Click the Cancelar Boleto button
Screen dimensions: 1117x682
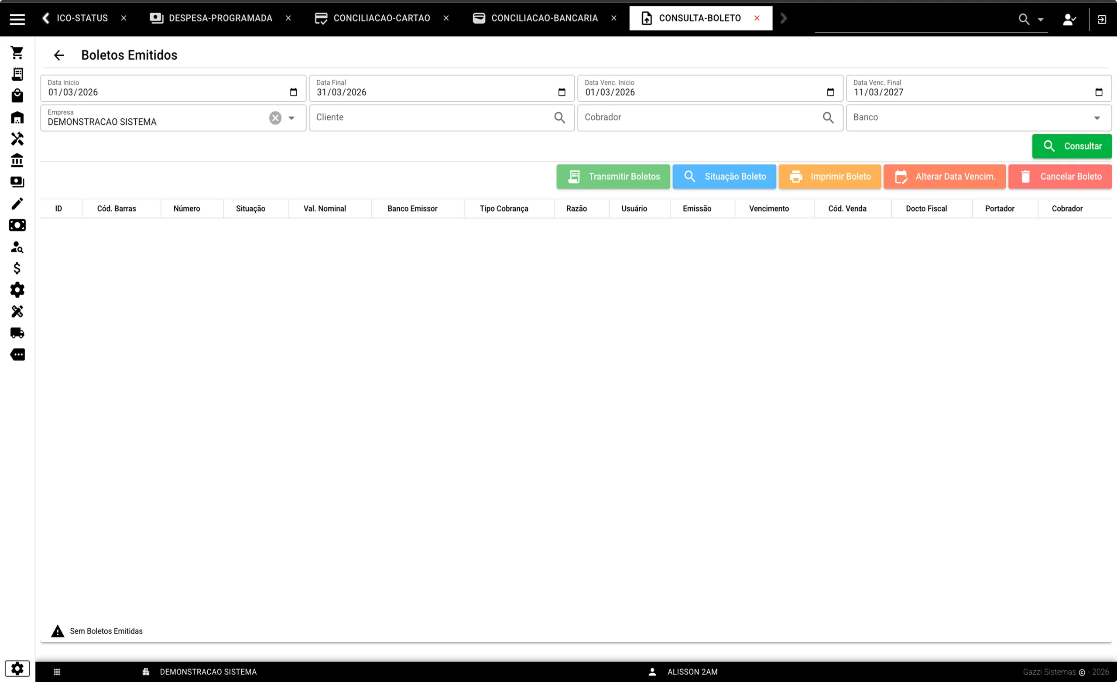coord(1060,176)
